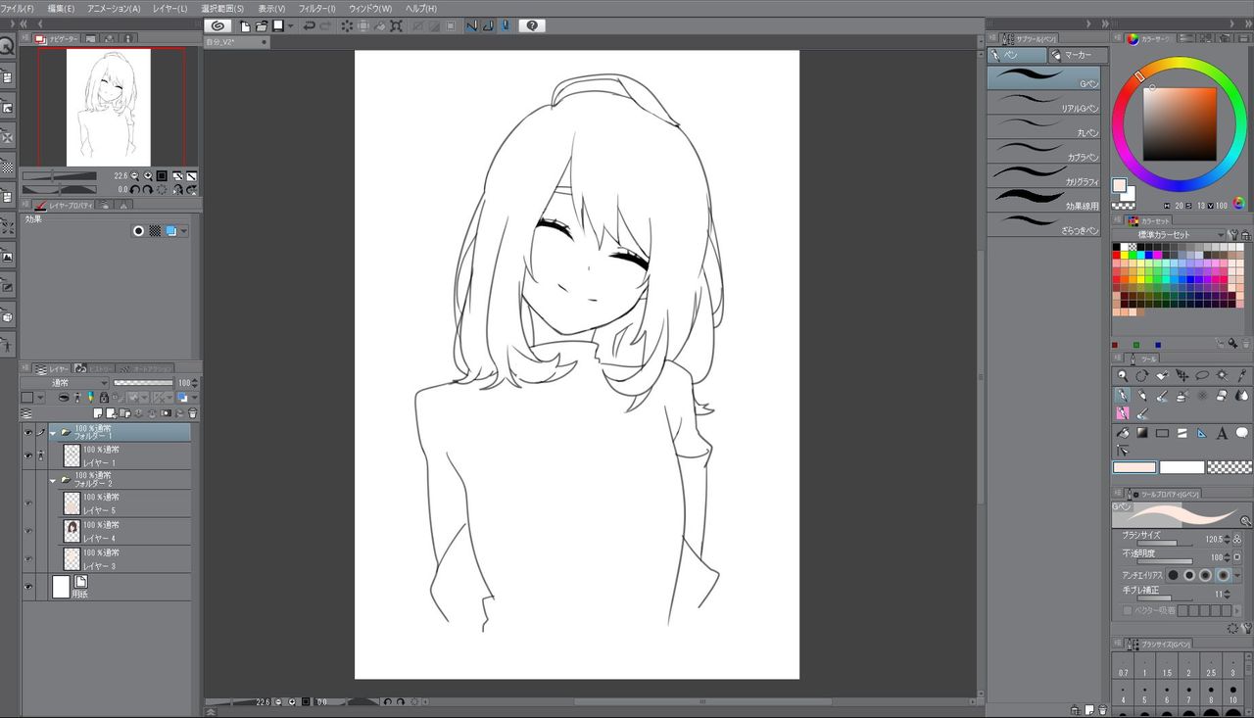Viewport: 1254px width, 718px height.
Task: Toggle visibility of レイヤー 1
Action: click(x=27, y=455)
